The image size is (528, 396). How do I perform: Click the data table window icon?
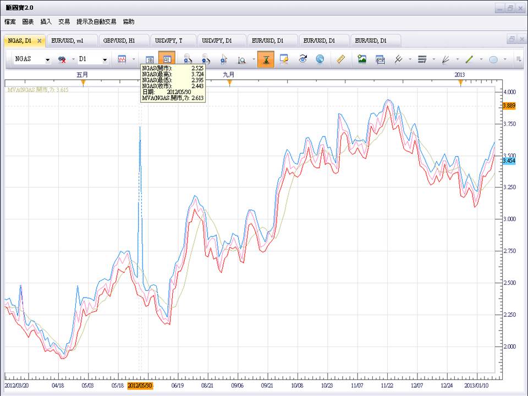[150, 59]
